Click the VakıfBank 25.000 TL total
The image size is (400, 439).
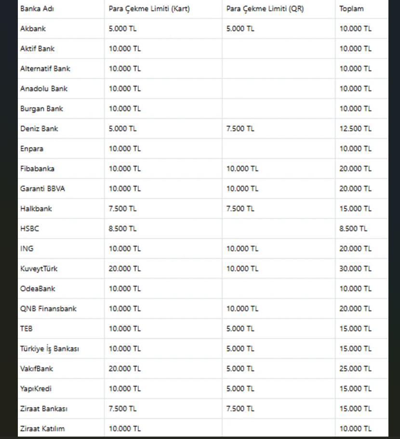click(x=355, y=369)
